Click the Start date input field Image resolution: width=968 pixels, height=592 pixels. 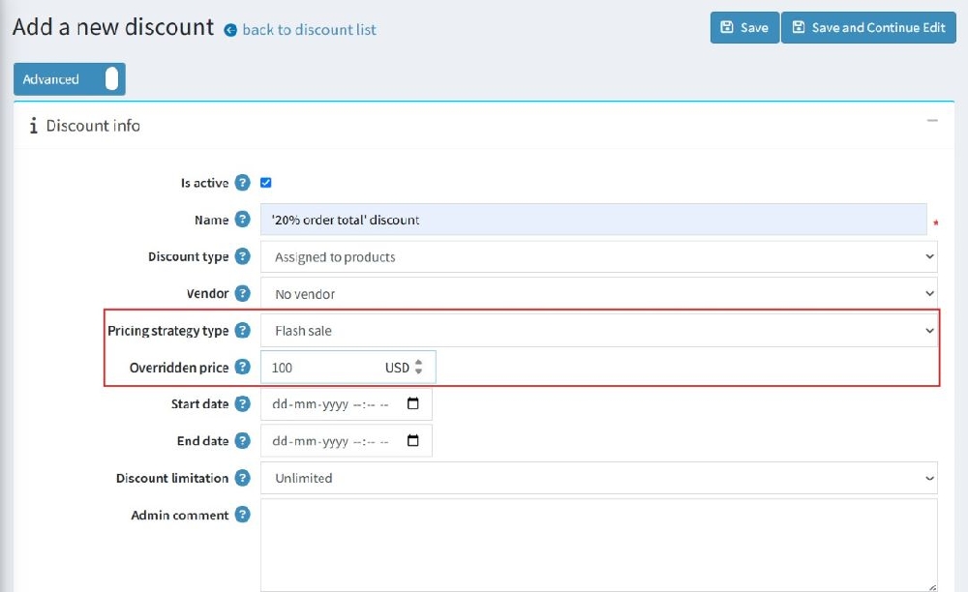coord(347,404)
